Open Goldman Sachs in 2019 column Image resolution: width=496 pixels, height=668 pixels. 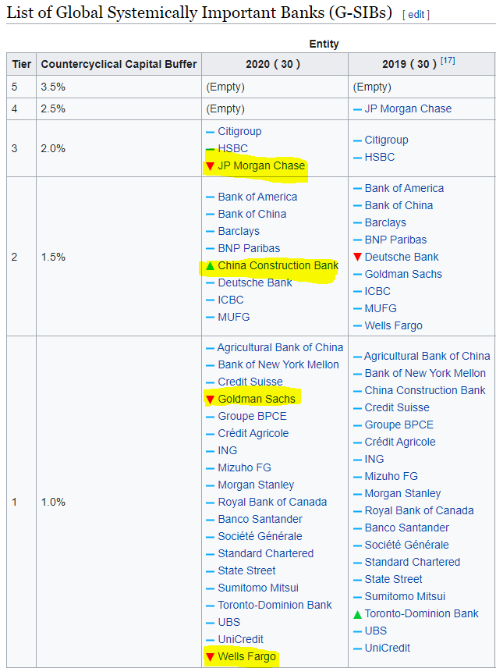coord(404,274)
